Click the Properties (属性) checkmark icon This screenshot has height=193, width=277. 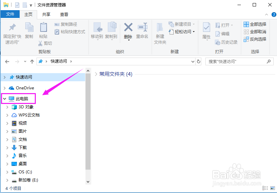point(206,28)
